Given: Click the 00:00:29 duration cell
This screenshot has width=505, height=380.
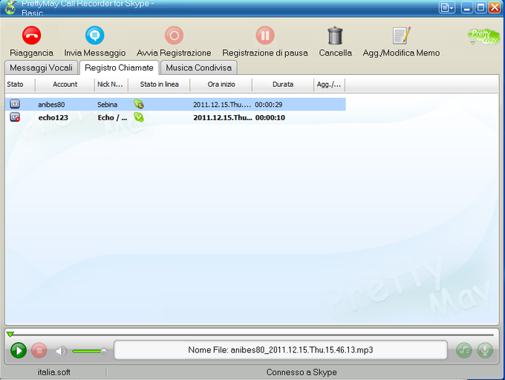Looking at the screenshot, I should pyautogui.click(x=269, y=105).
